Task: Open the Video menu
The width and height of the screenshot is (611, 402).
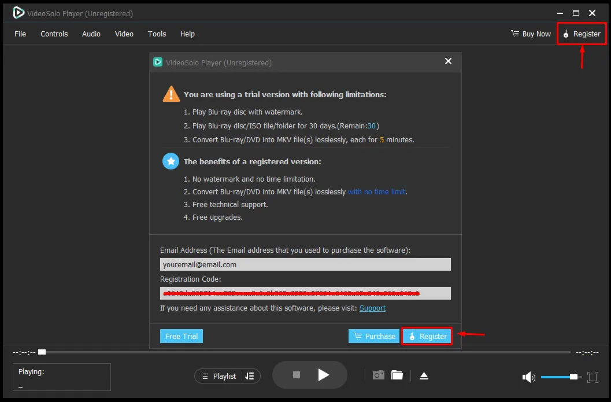Action: tap(124, 34)
